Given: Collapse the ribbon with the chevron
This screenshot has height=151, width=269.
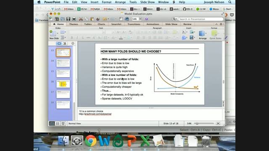Looking at the screenshot, I should [216, 24].
